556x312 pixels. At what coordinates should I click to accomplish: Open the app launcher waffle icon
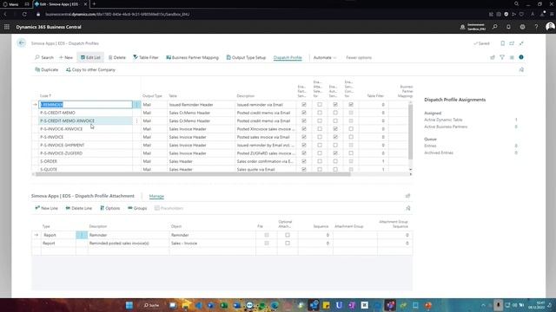[x=7, y=27]
